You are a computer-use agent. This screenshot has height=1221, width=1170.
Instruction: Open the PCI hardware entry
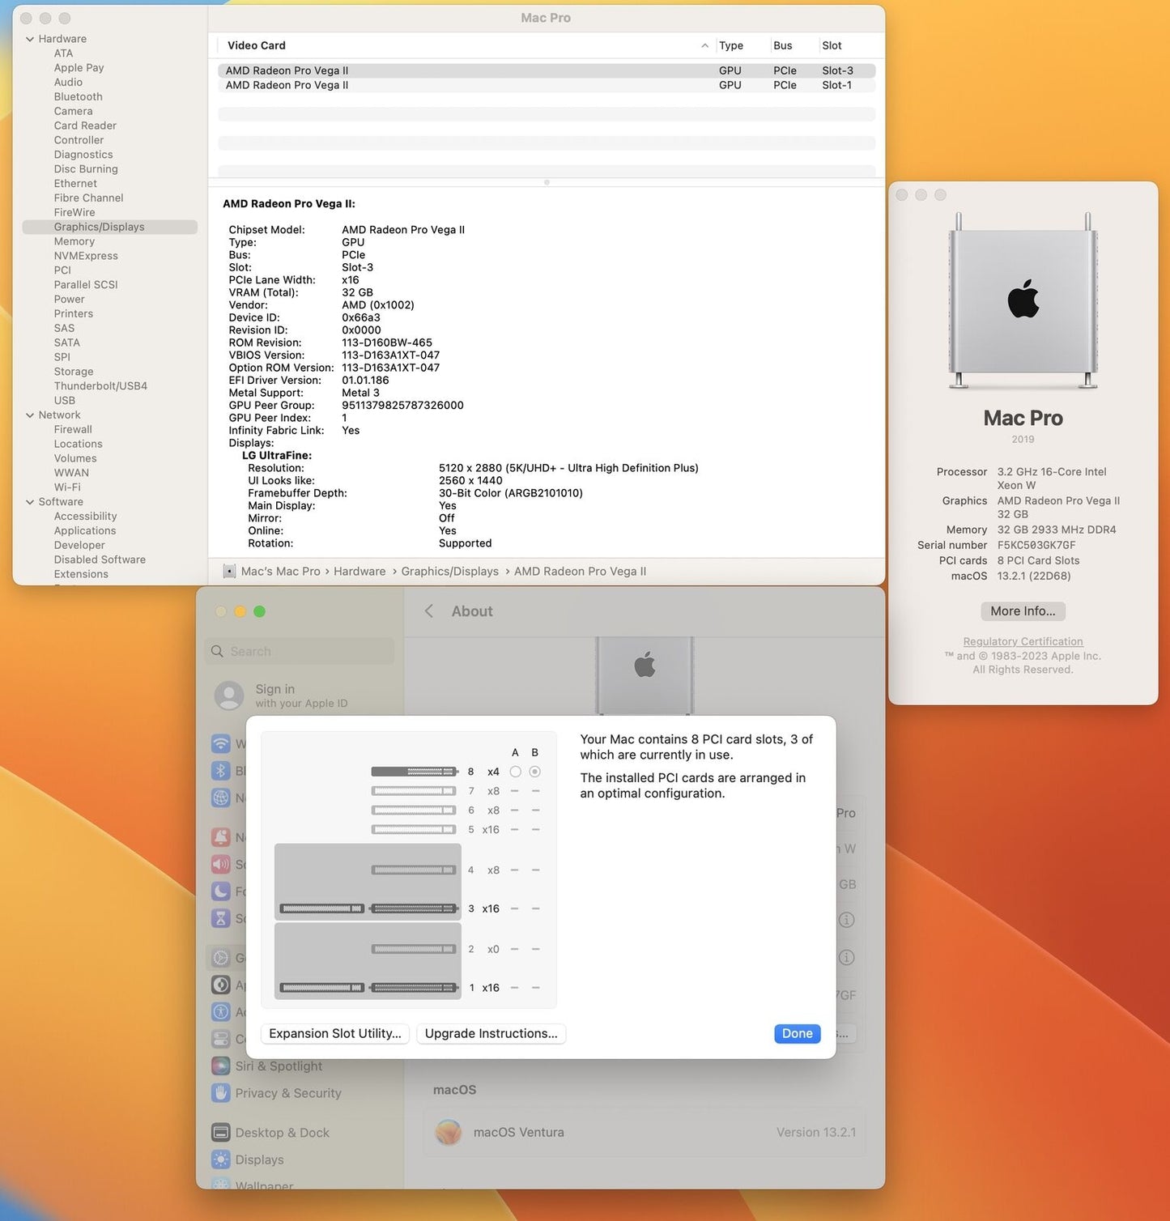tap(62, 270)
